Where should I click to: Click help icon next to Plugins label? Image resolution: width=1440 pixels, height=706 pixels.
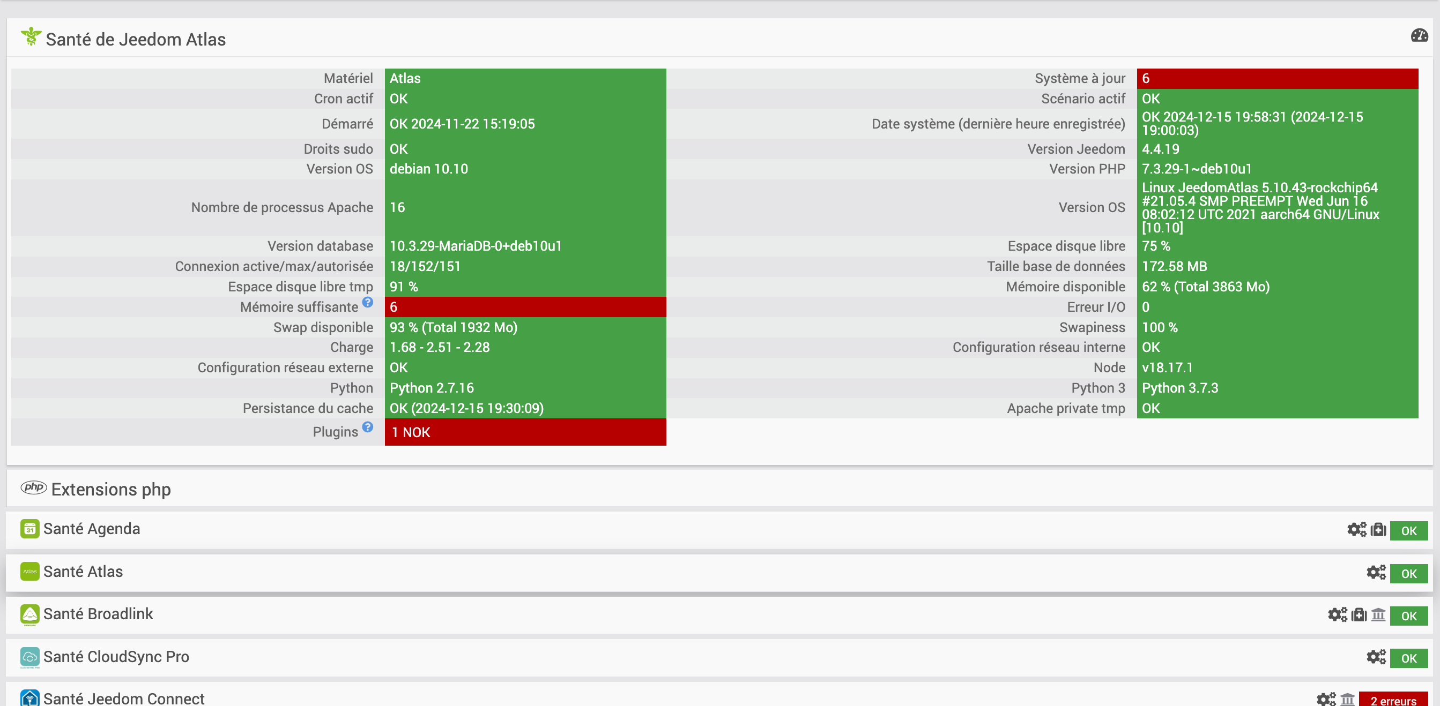(367, 427)
